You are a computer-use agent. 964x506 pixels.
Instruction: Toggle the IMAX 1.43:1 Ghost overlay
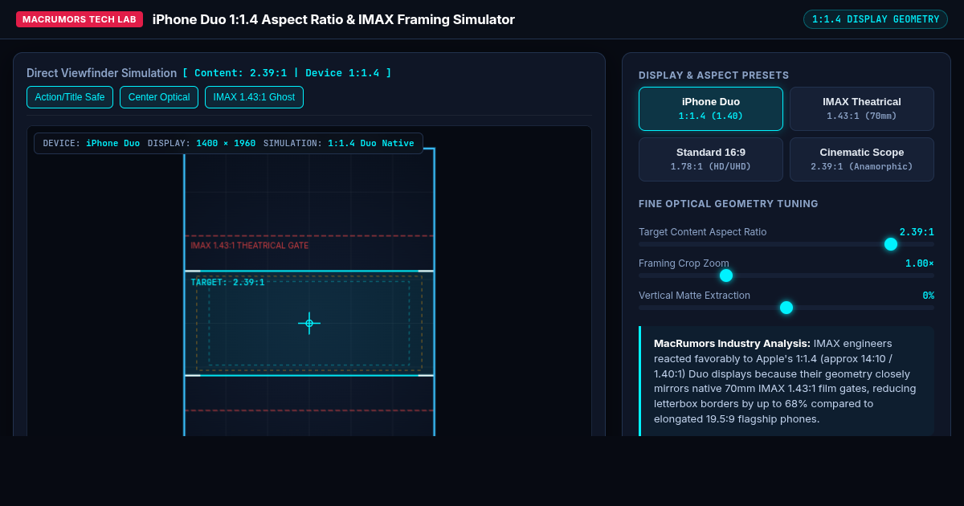tap(254, 97)
